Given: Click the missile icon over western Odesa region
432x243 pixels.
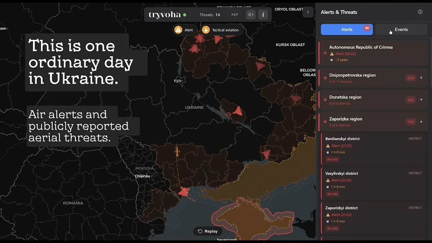Looking at the screenshot, I should [x=177, y=151].
